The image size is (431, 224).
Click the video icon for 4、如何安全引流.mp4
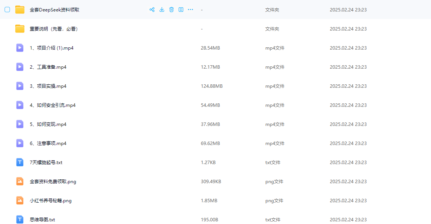(20, 105)
